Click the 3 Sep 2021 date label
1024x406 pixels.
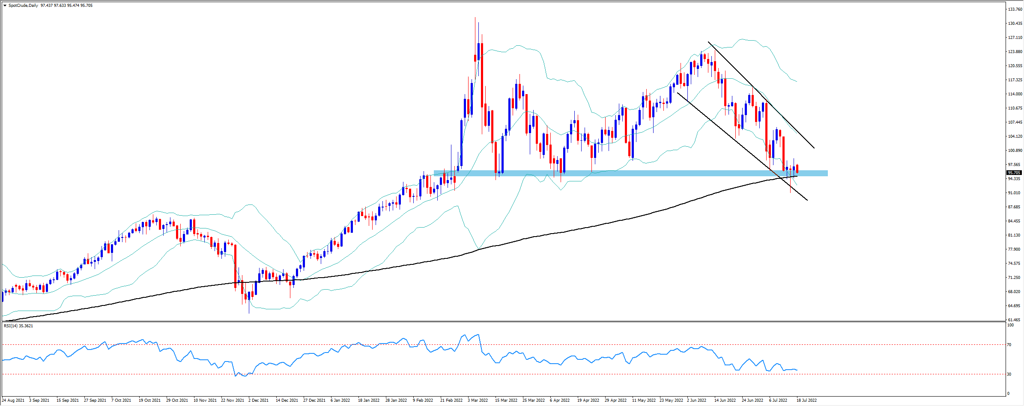pyautogui.click(x=39, y=400)
